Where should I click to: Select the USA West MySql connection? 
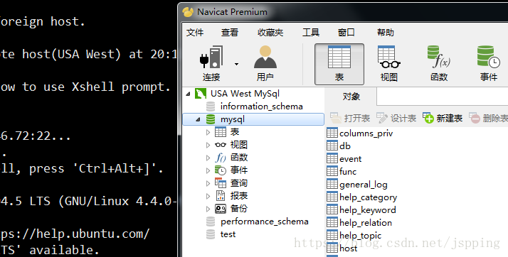point(245,94)
